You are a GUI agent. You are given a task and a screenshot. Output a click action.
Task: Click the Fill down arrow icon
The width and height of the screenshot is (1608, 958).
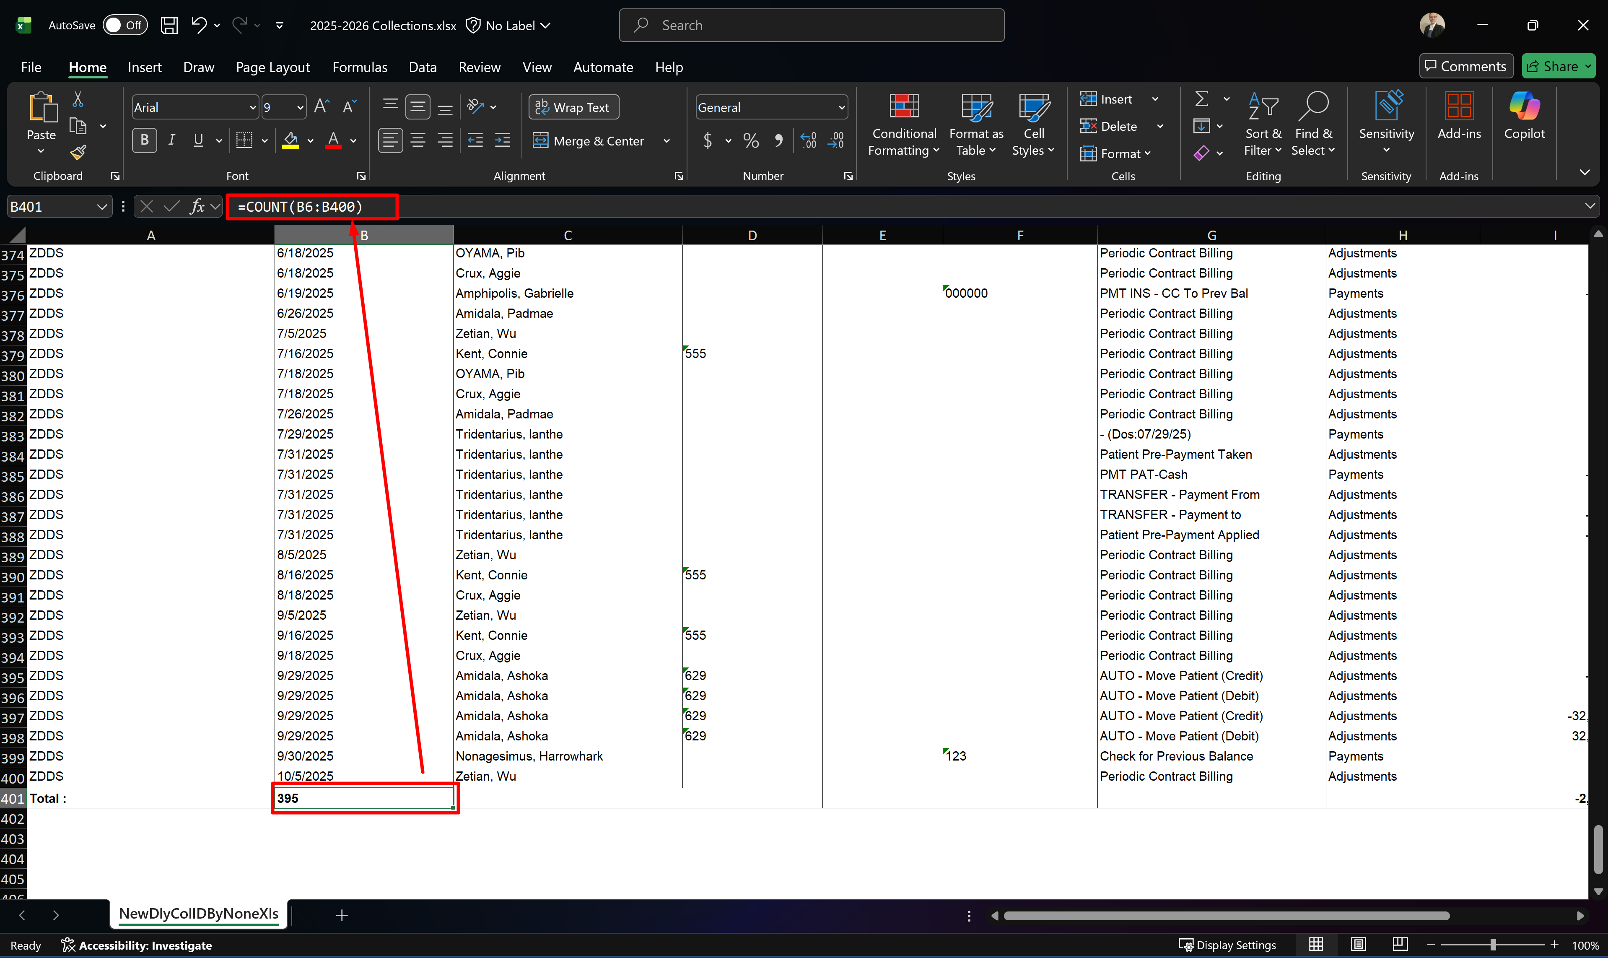(1201, 126)
